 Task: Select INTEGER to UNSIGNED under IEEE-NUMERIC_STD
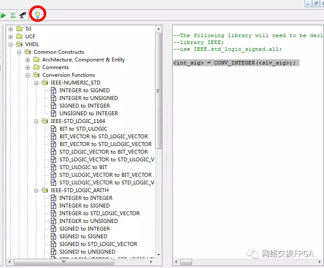tap(88, 98)
